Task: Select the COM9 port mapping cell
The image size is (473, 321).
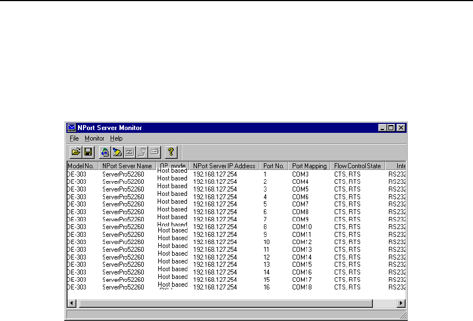Action: (x=300, y=219)
